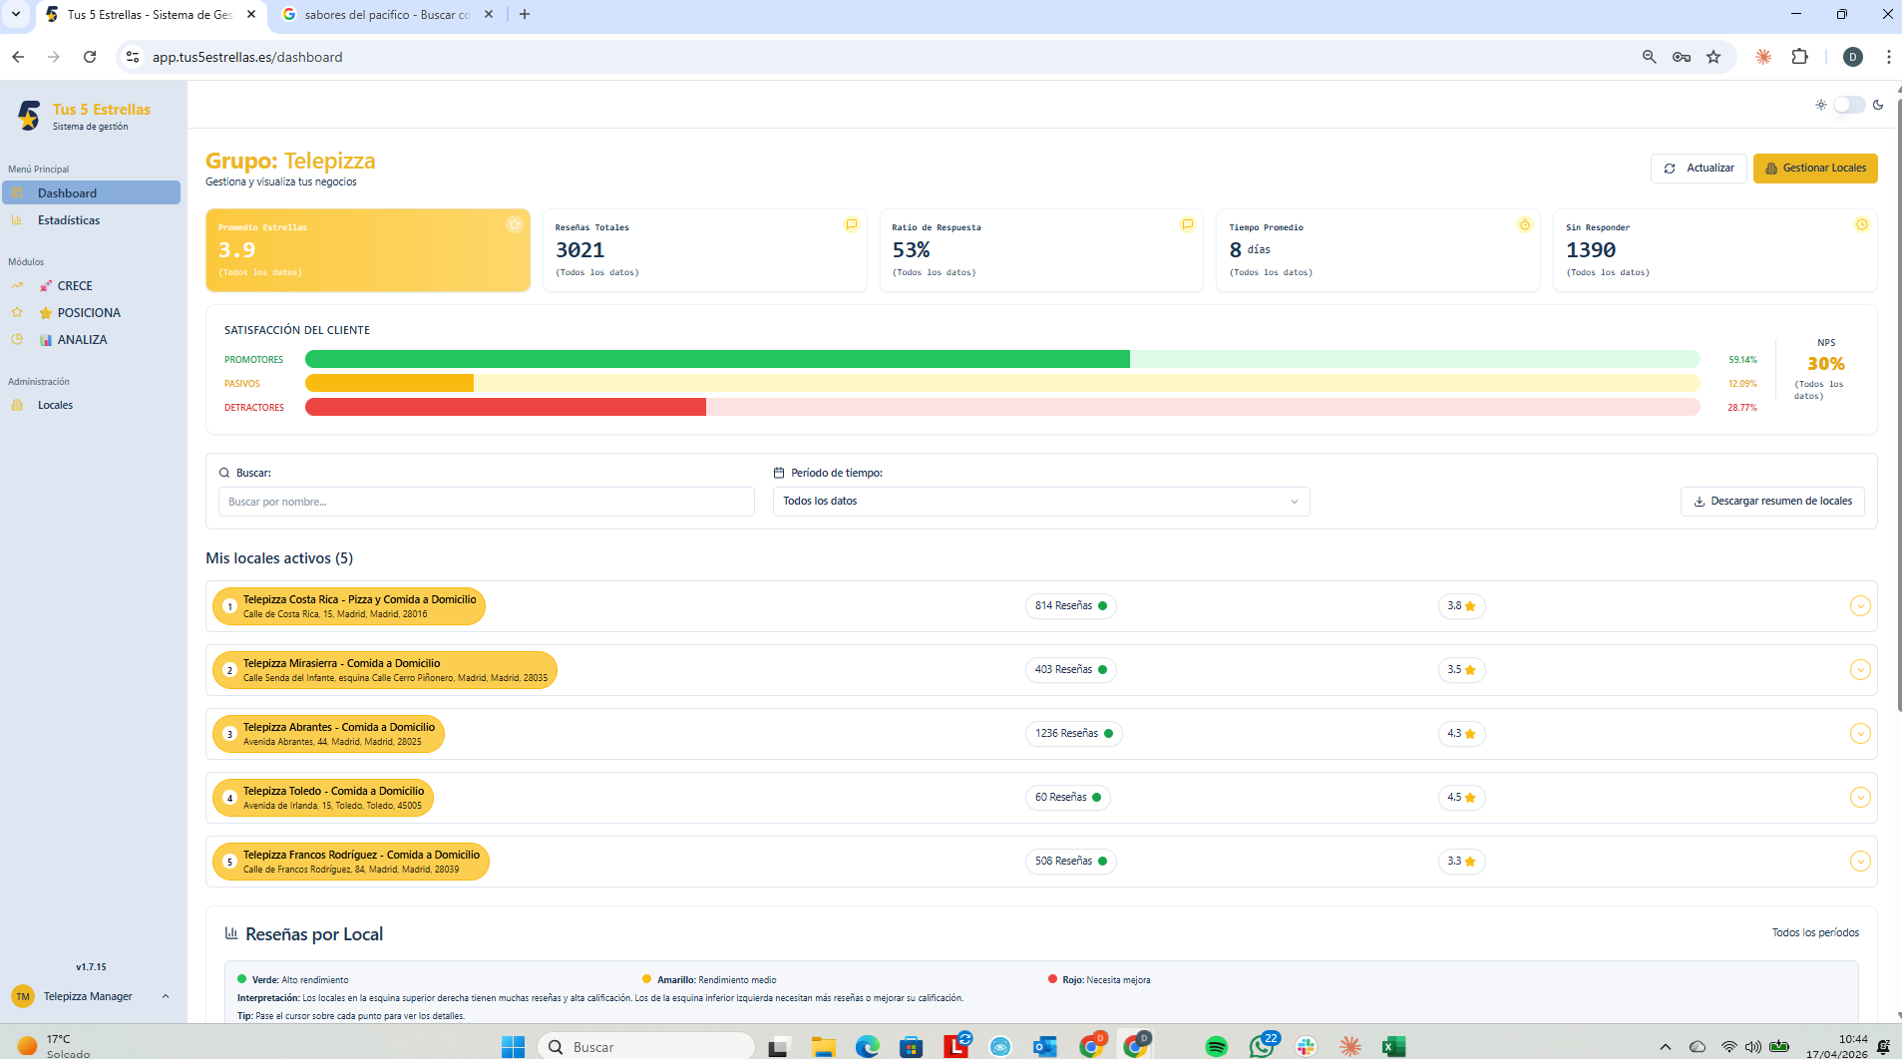The height and width of the screenshot is (1059, 1902).
Task: Click the star icon on Promedio Estrellas card
Action: click(514, 225)
